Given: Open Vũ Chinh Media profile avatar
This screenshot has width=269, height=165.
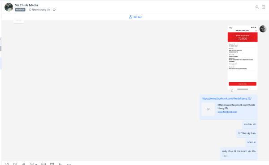Looking at the screenshot, I should tap(9, 7).
